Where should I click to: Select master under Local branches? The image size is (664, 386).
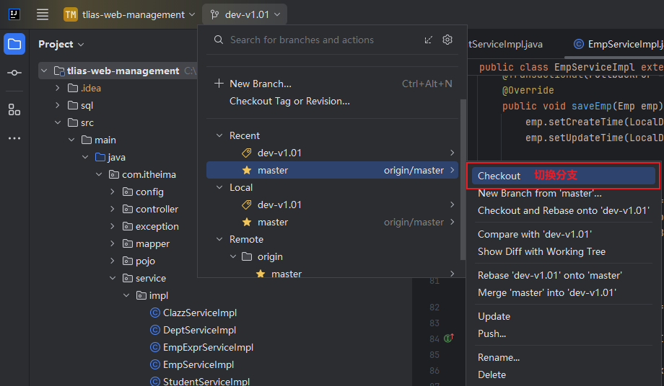(333, 222)
